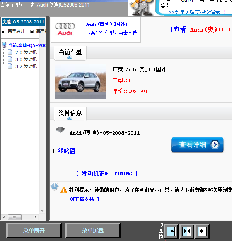This screenshot has width=232, height=241.
Task: Click arrow circle icon on 查看详细 button
Action: (x=215, y=144)
